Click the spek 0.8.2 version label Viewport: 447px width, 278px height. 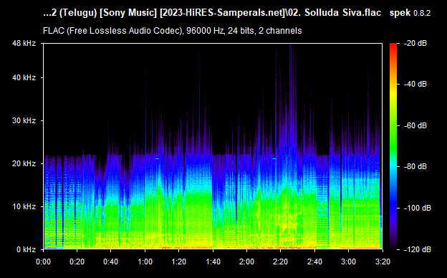pyautogui.click(x=410, y=13)
